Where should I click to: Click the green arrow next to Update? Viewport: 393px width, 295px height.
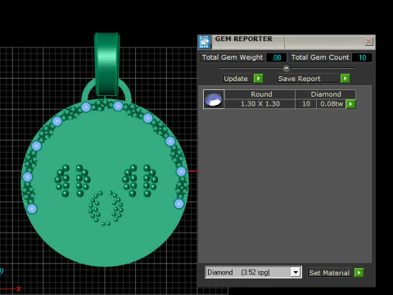point(258,79)
